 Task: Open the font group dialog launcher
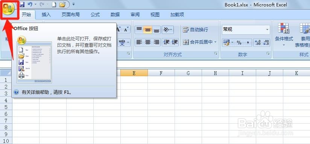pyautogui.click(x=129, y=54)
